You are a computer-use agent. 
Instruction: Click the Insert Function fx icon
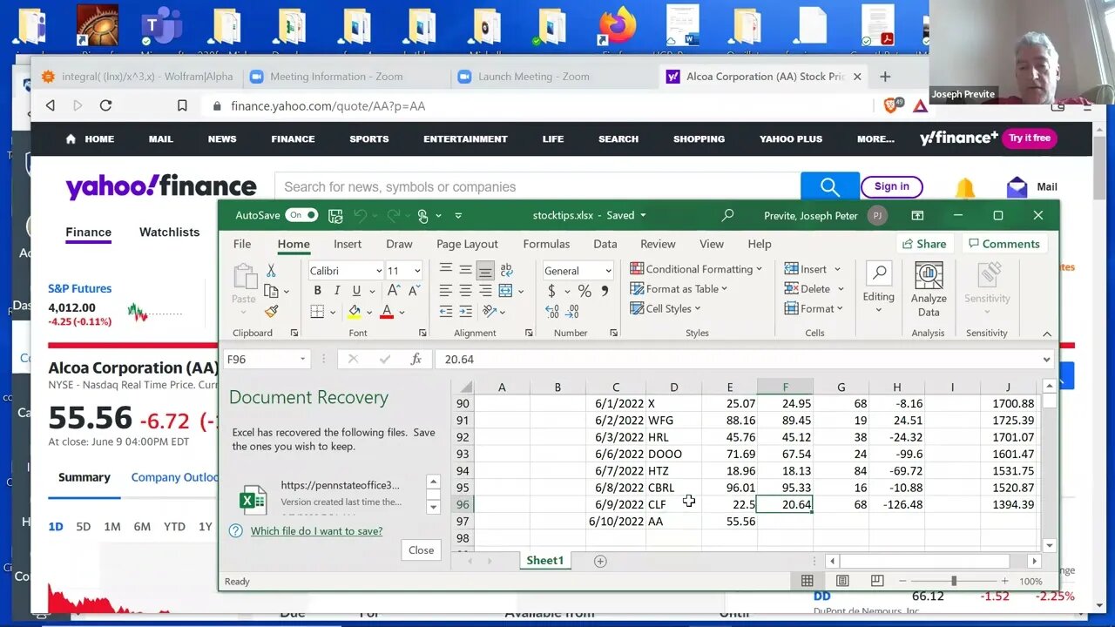coord(416,359)
